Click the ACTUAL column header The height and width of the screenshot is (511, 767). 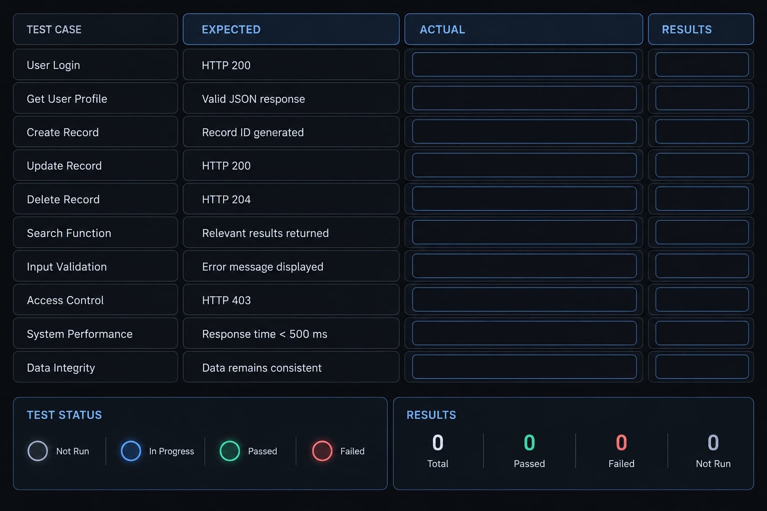(523, 29)
